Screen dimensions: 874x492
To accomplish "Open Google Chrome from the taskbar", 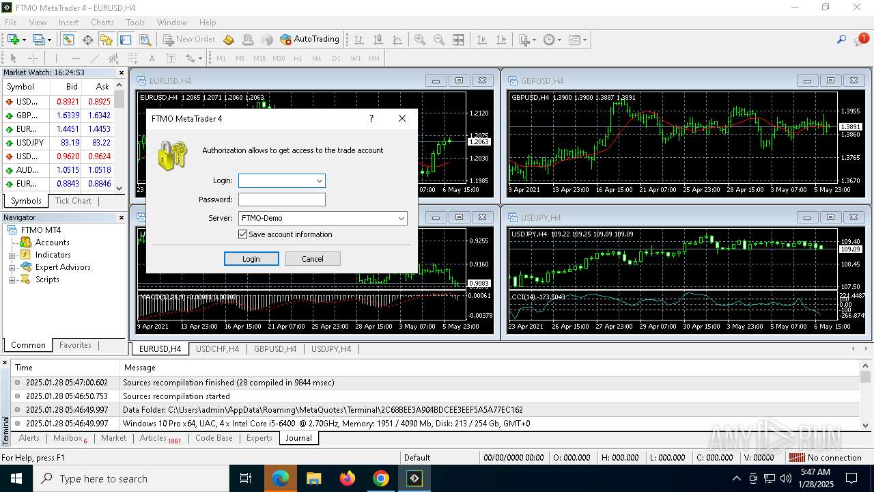I will [x=381, y=478].
